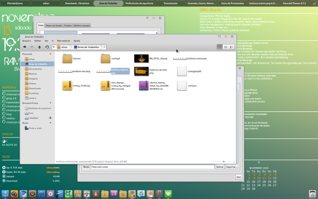Viewport: 318px width, 199px height.
Task: Select the nice_design conky zip archive
Action: click(x=105, y=85)
